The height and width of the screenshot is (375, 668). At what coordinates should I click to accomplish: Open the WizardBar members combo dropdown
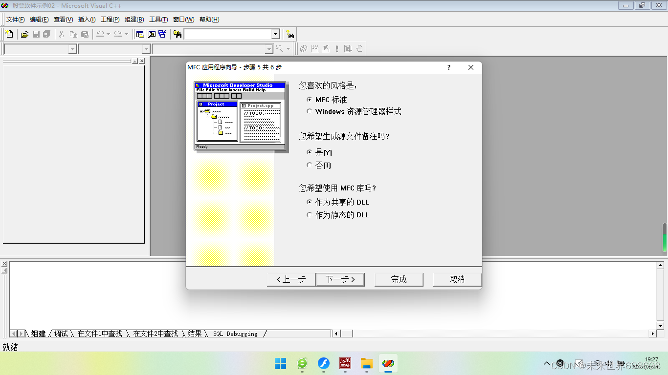268,49
